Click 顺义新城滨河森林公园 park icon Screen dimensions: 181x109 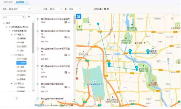pos(144,66)
